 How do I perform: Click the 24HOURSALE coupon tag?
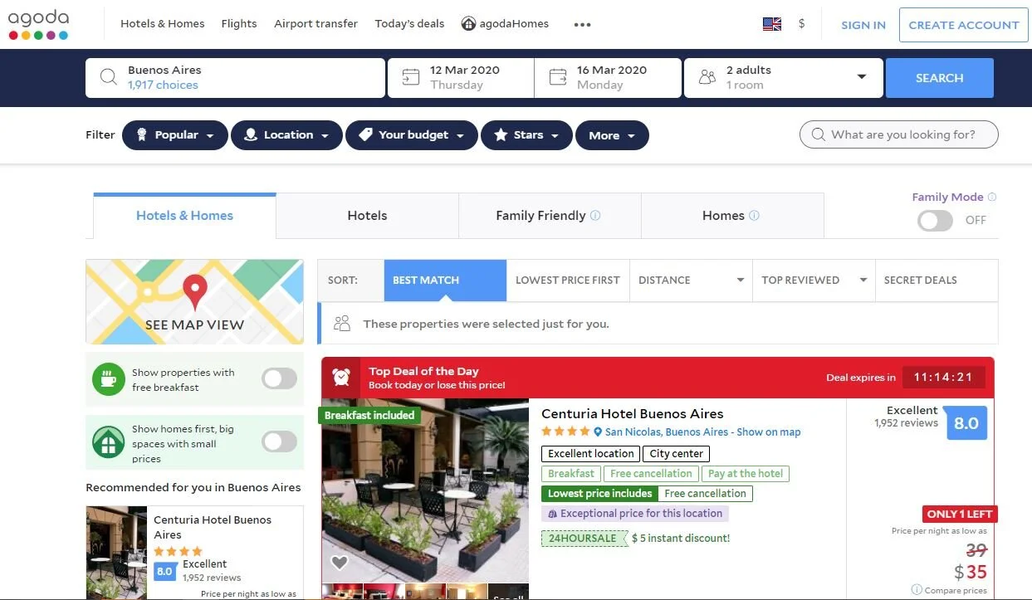(583, 539)
